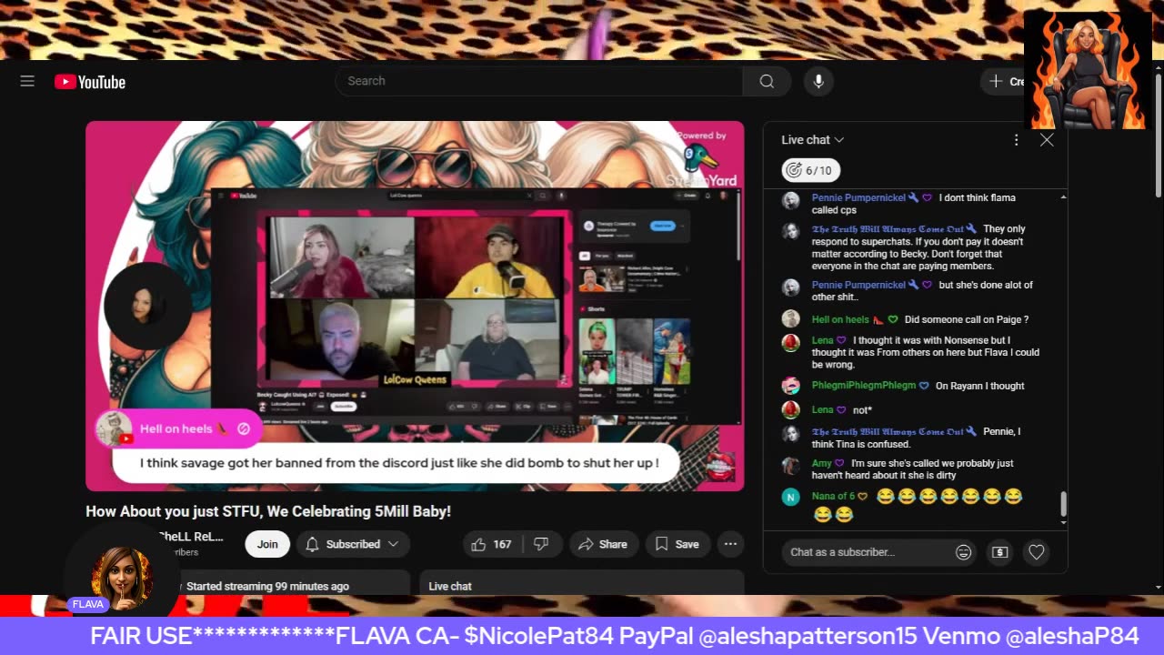Close the live chat panel
Image resolution: width=1164 pixels, height=655 pixels.
click(x=1047, y=140)
